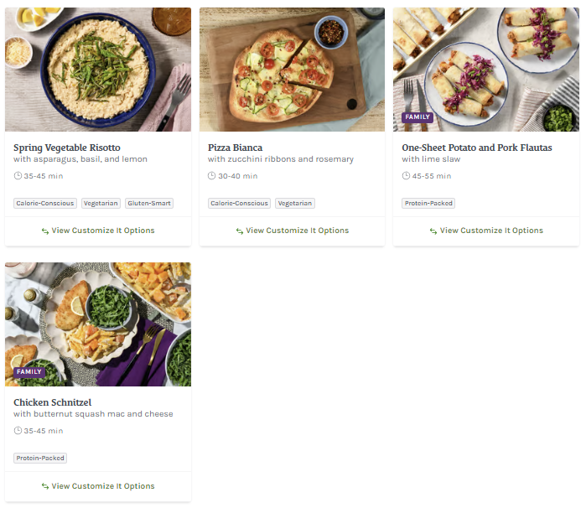The image size is (586, 508).
Task: Click swap arrows icon under Pork Flautas
Action: click(433, 231)
